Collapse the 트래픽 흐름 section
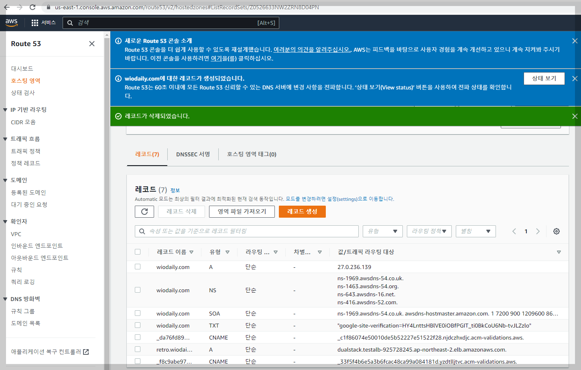 click(x=5, y=139)
